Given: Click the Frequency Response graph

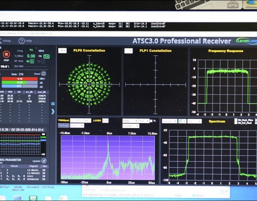Looking at the screenshot, I should click(227, 86).
